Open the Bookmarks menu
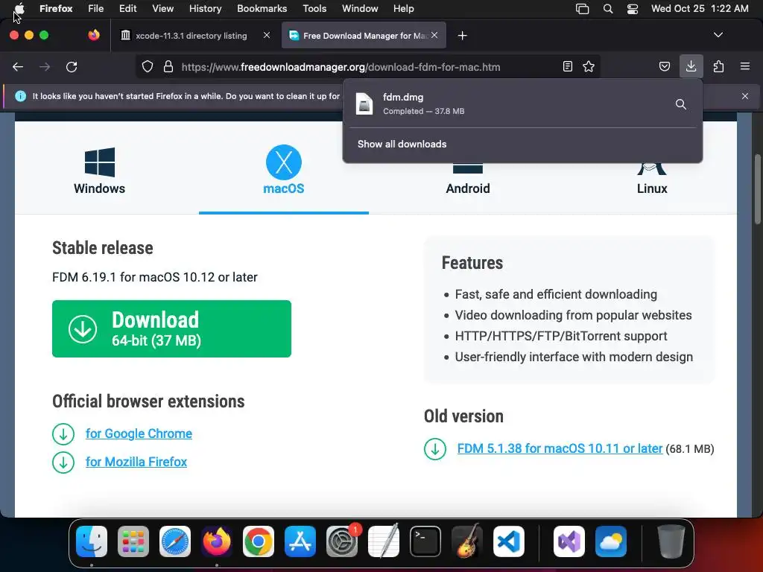The width and height of the screenshot is (763, 572). tap(262, 8)
